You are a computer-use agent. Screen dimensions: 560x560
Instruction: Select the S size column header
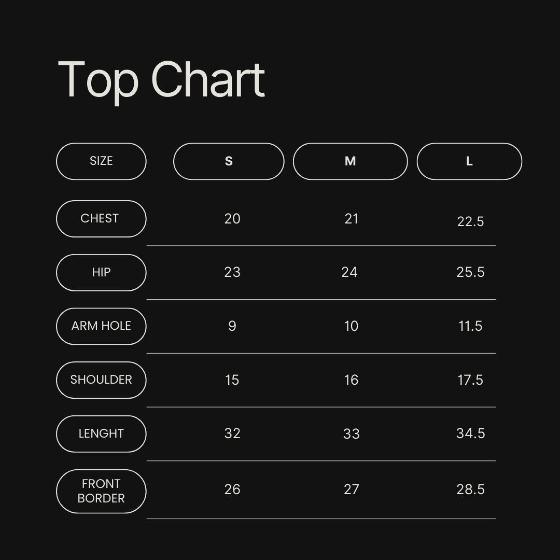(229, 161)
